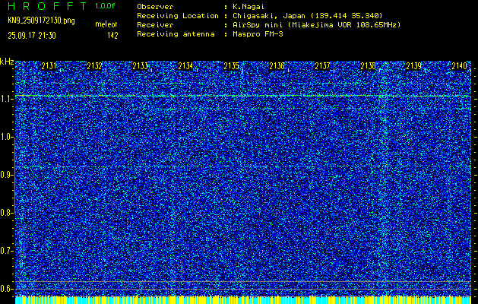The image size is (478, 304).
Task: Click the version label 1.00f
Action: tap(105, 6)
